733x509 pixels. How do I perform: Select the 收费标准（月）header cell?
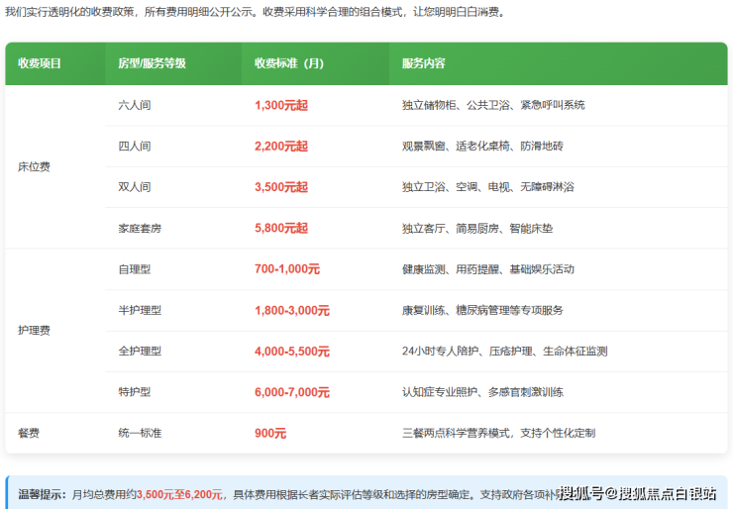(x=289, y=63)
